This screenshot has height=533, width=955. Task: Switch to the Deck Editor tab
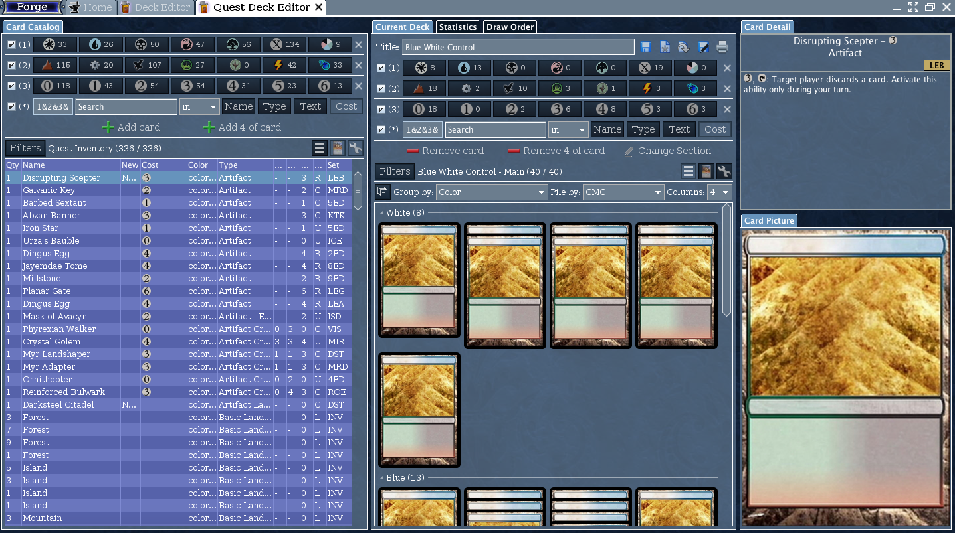coord(156,7)
